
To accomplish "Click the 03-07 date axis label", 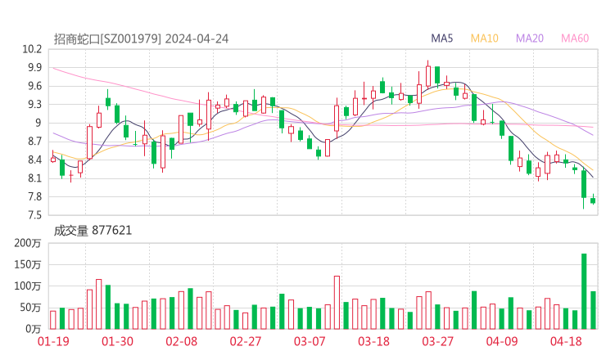I will [310, 341].
